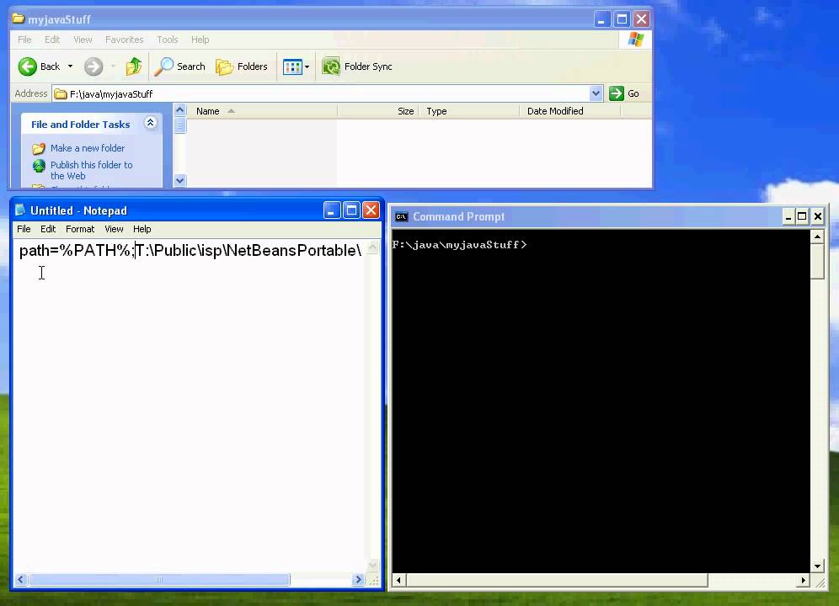
Task: Click the Notepad title bar icon
Action: tap(20, 210)
